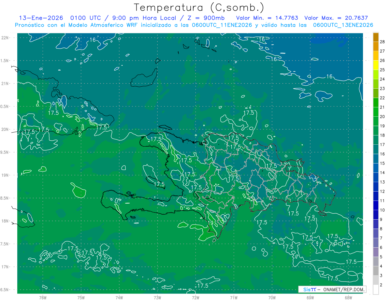Click the '68W' longitude label
The height and width of the screenshot is (302, 391).
coord(348,298)
